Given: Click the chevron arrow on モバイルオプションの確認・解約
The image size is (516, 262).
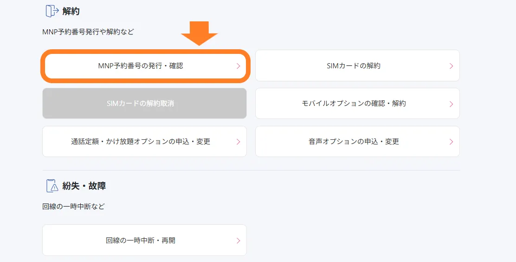Looking at the screenshot, I should pos(451,104).
